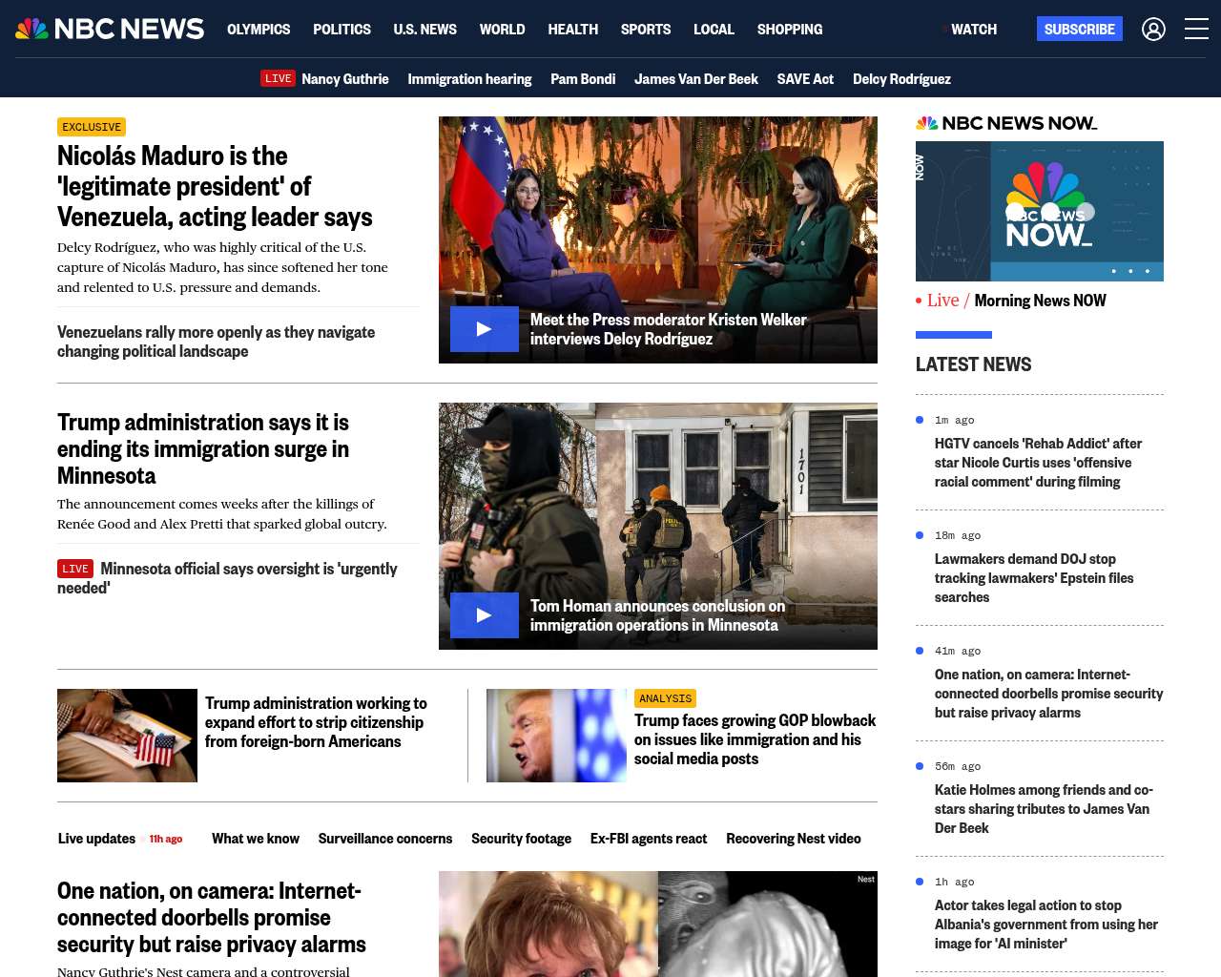Select the 'Ex-FBI agents react' tab
Viewport: 1221px width, 977px height.
[649, 839]
